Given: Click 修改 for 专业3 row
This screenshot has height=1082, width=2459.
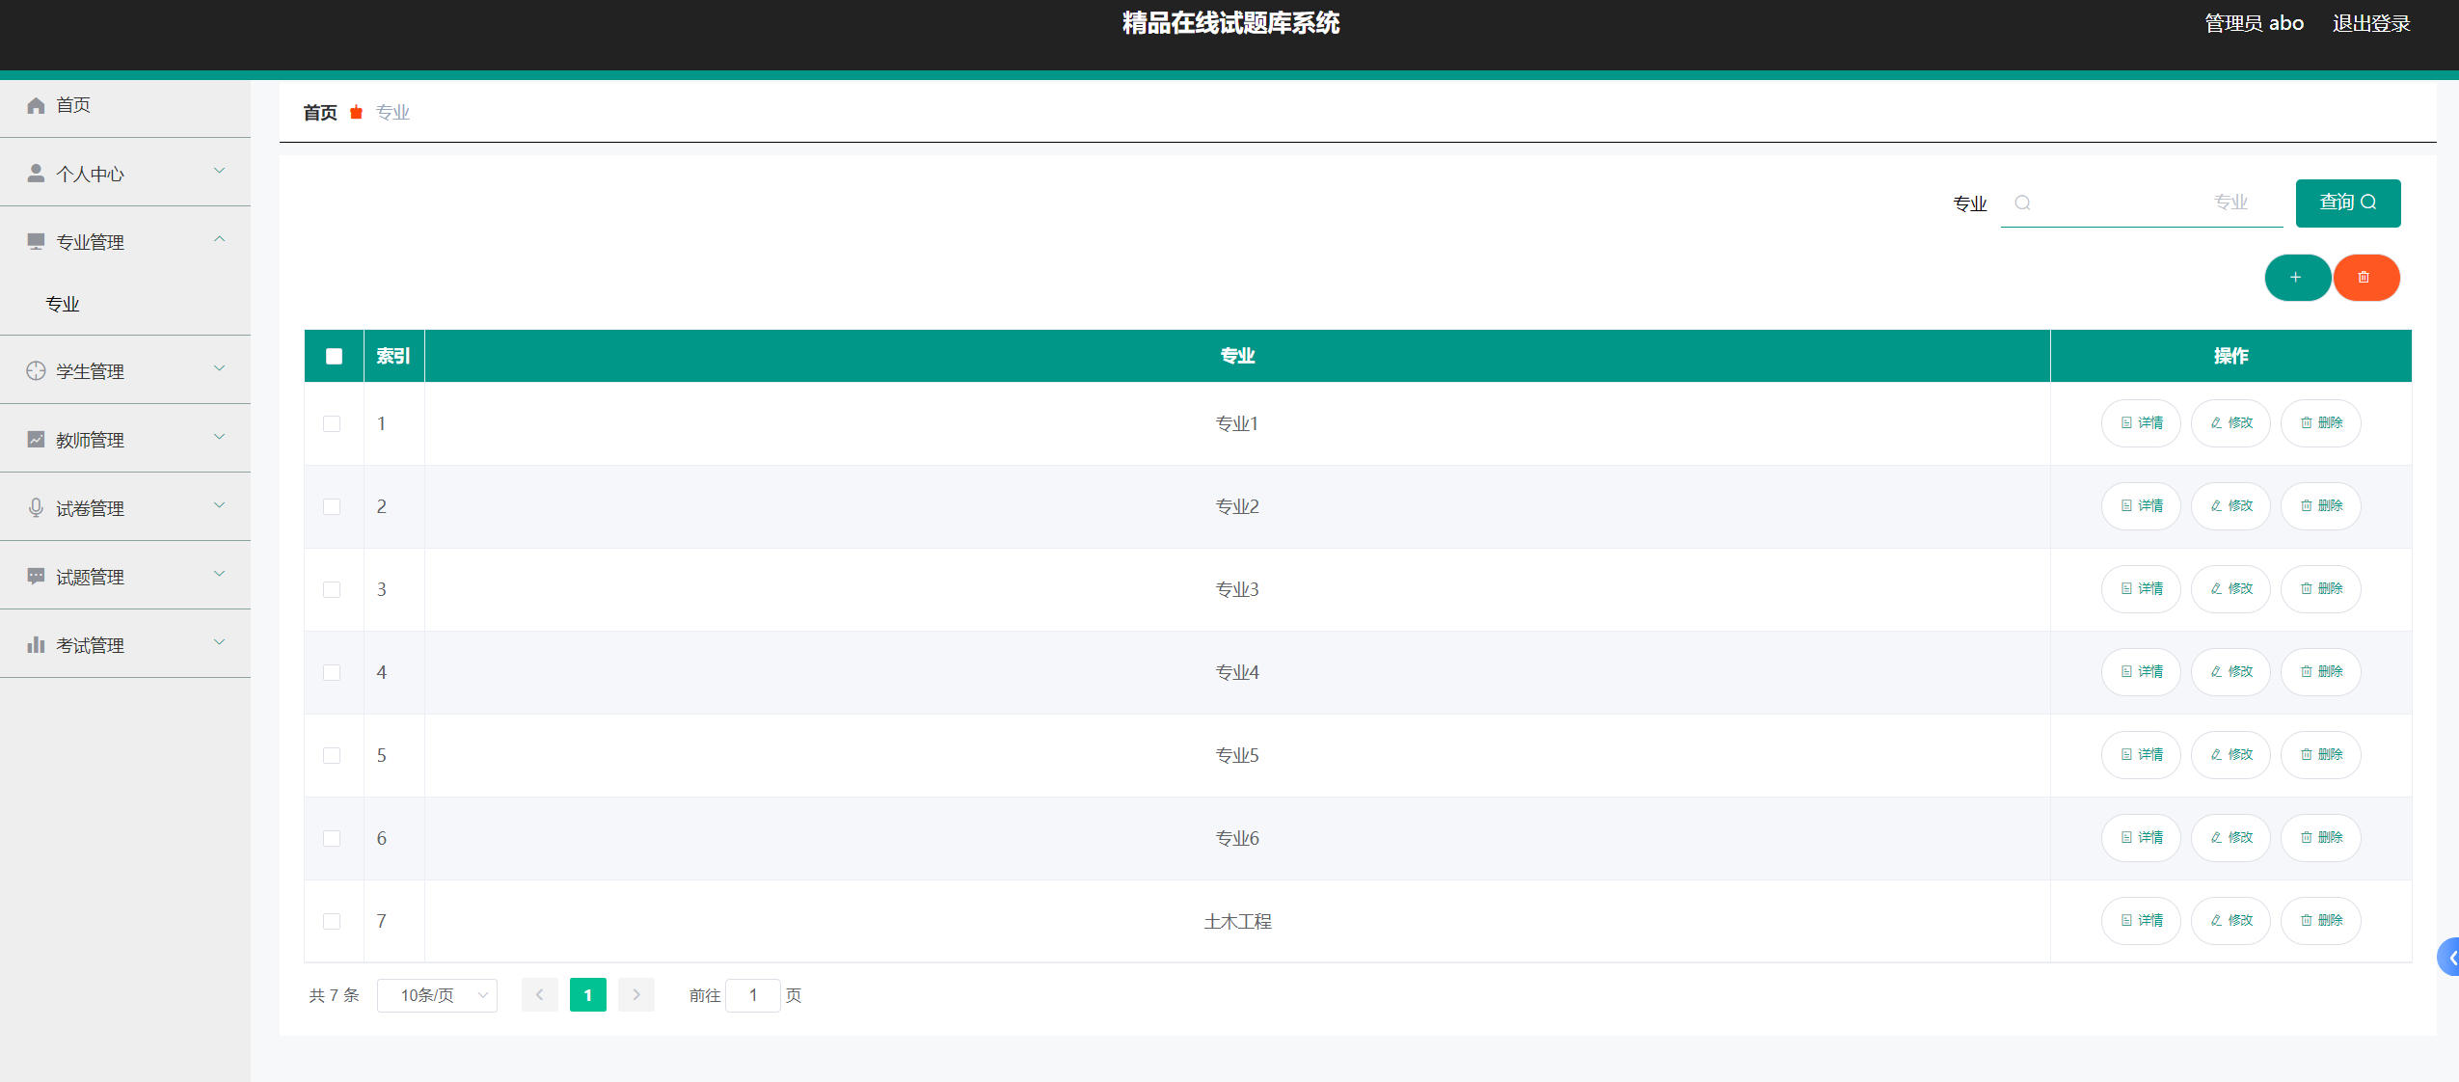Looking at the screenshot, I should pyautogui.click(x=2229, y=589).
